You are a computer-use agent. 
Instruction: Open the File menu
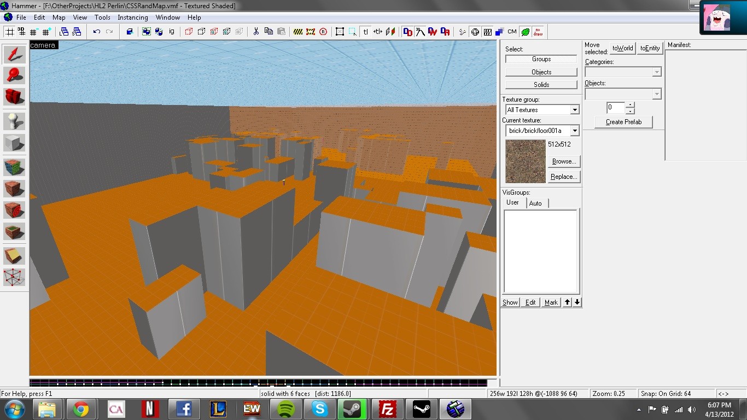click(x=21, y=17)
